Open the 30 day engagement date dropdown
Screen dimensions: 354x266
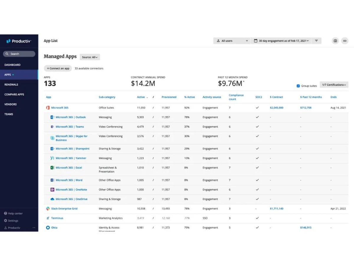[x=281, y=41]
